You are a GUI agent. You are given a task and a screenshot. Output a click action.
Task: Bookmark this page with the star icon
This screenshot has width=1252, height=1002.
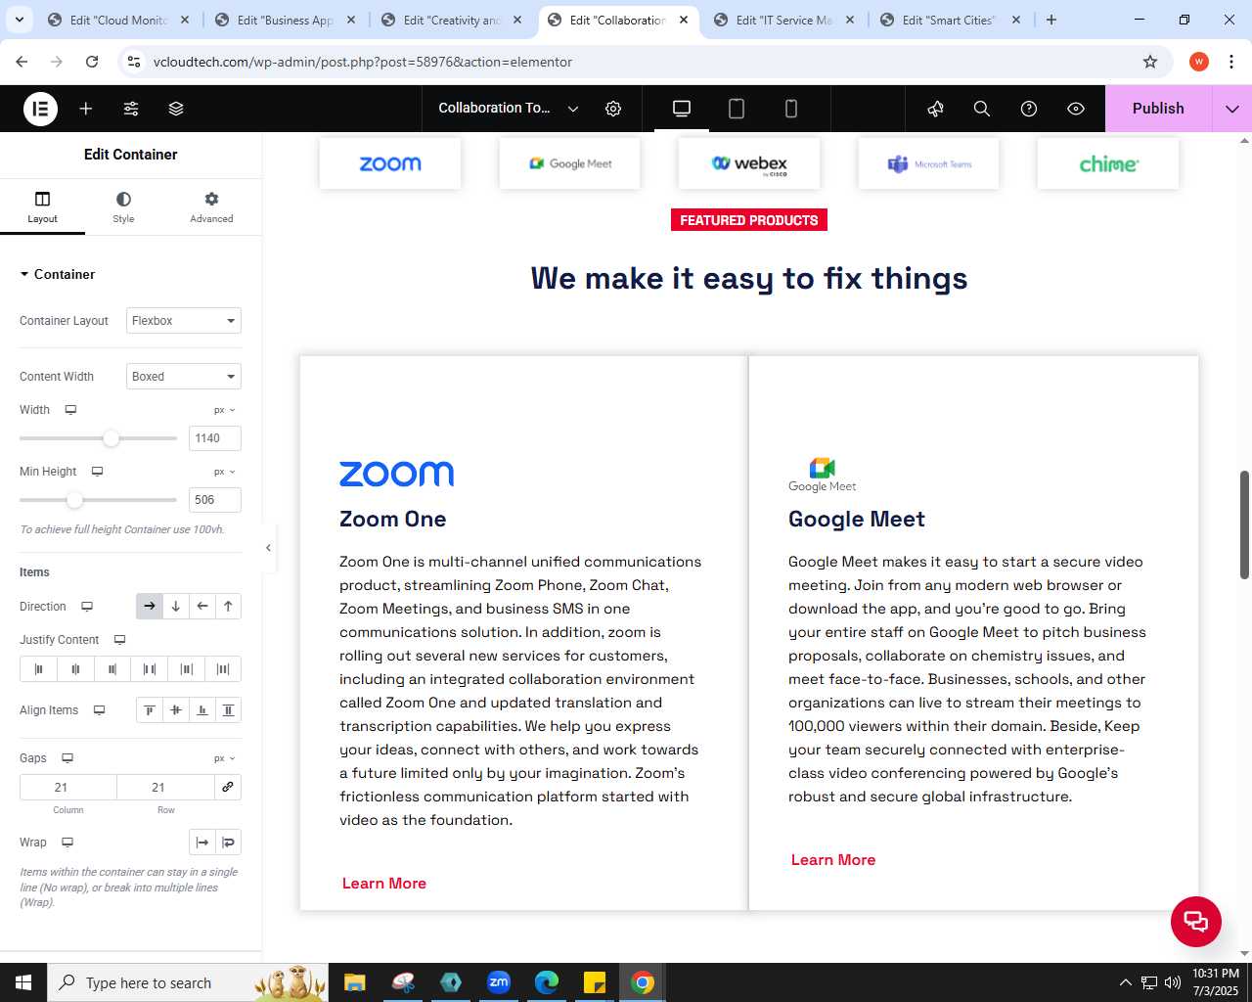(1150, 62)
